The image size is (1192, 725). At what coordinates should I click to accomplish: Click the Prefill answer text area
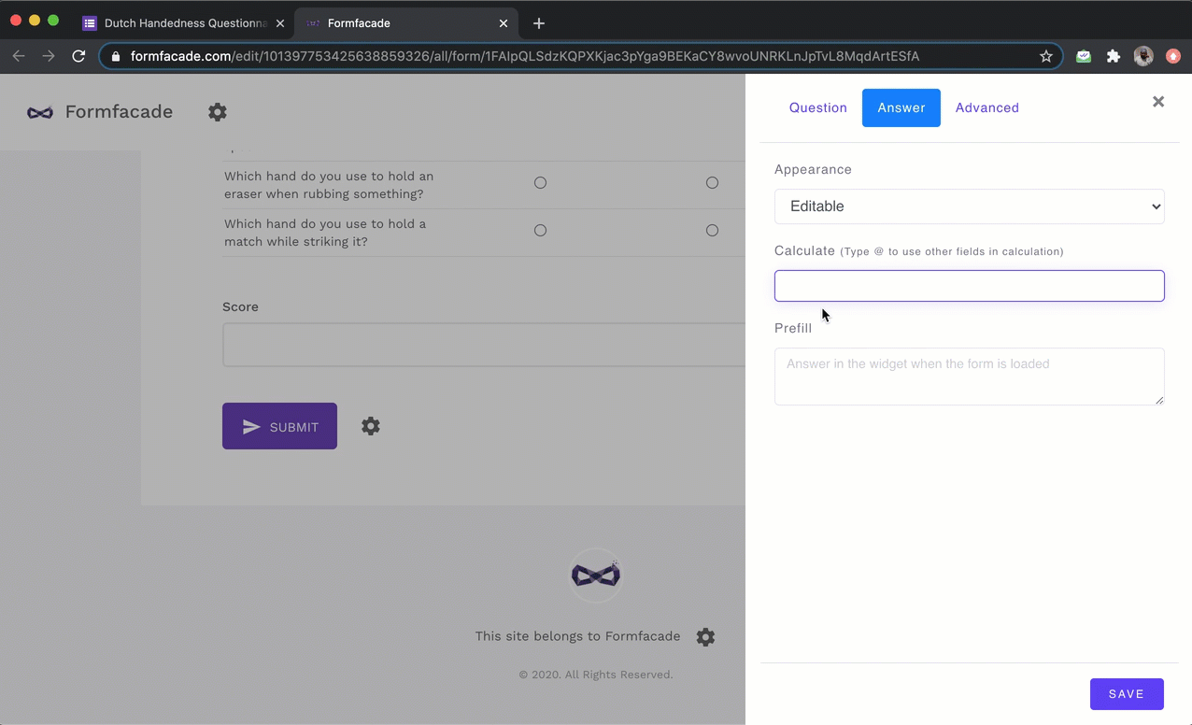click(969, 377)
